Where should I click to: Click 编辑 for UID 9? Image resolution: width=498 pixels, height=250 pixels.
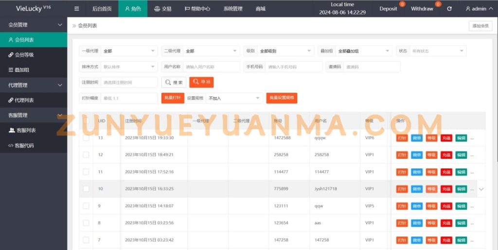coord(461,206)
